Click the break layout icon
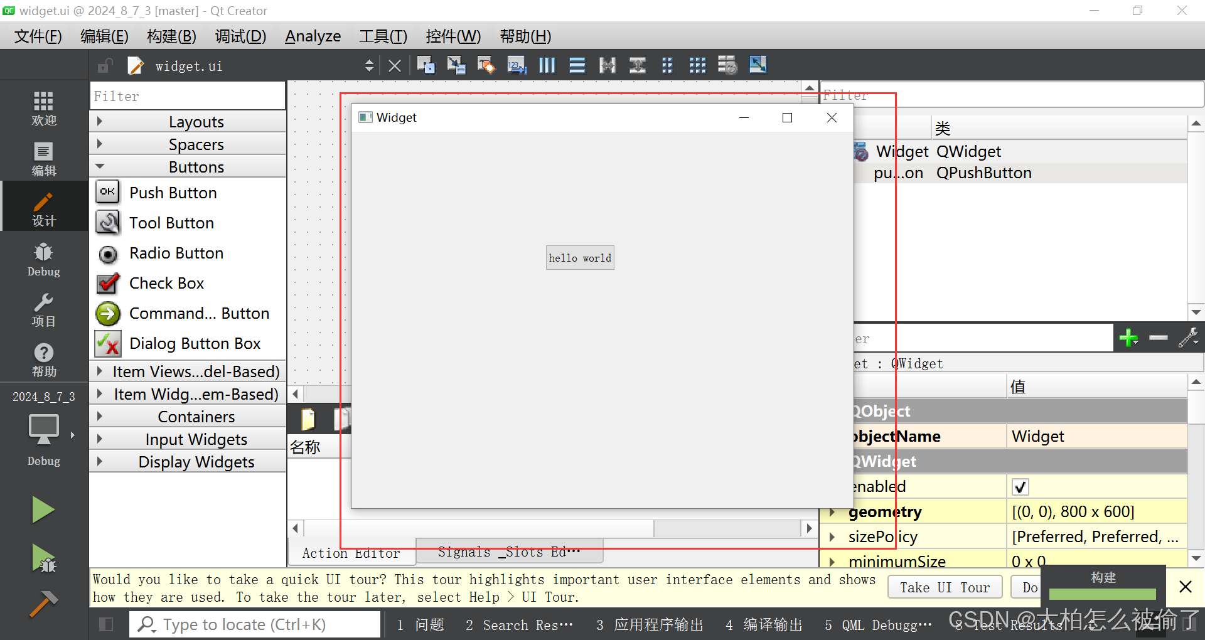 (727, 65)
